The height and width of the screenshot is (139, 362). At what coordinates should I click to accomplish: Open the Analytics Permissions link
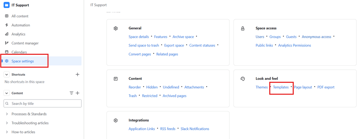tap(295, 45)
